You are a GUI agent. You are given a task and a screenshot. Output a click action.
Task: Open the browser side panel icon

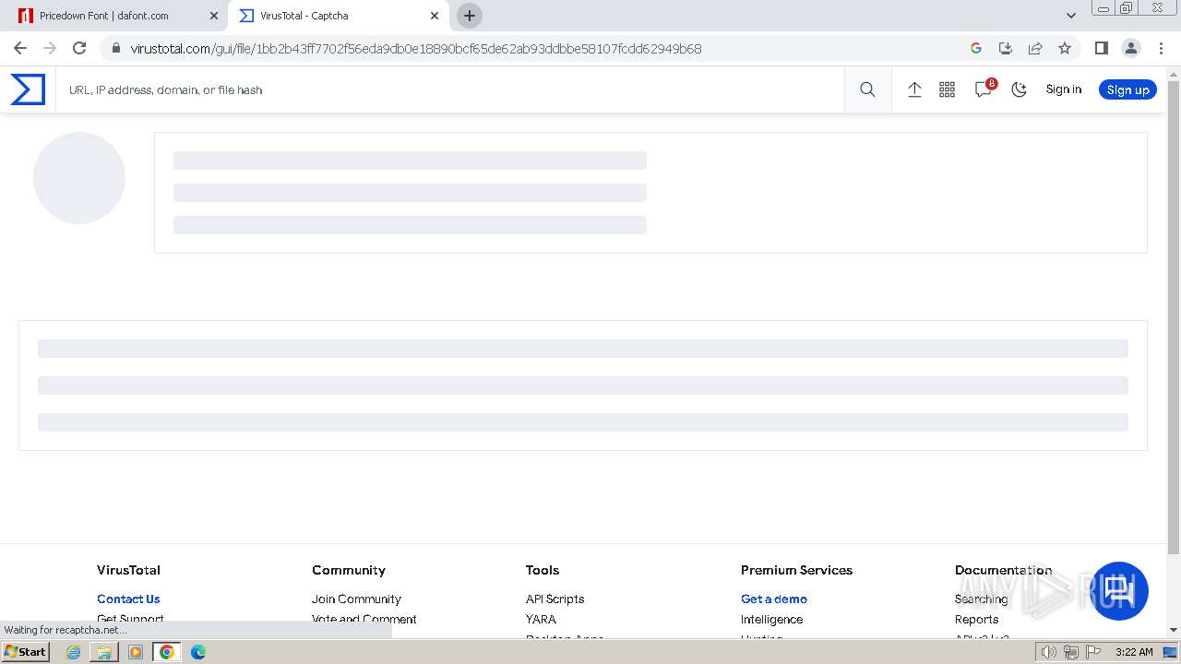point(1101,48)
